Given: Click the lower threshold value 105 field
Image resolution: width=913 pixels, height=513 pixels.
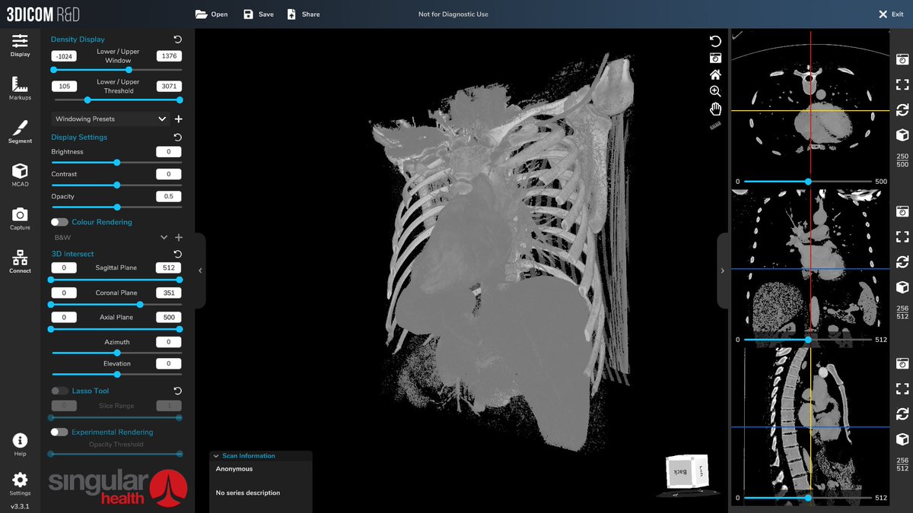Looking at the screenshot, I should pyautogui.click(x=64, y=86).
